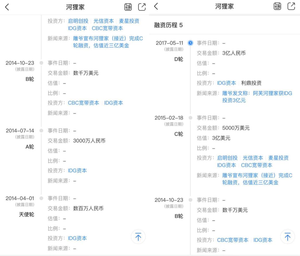Open IDG资本 link in right B轮 entry

[263, 240]
